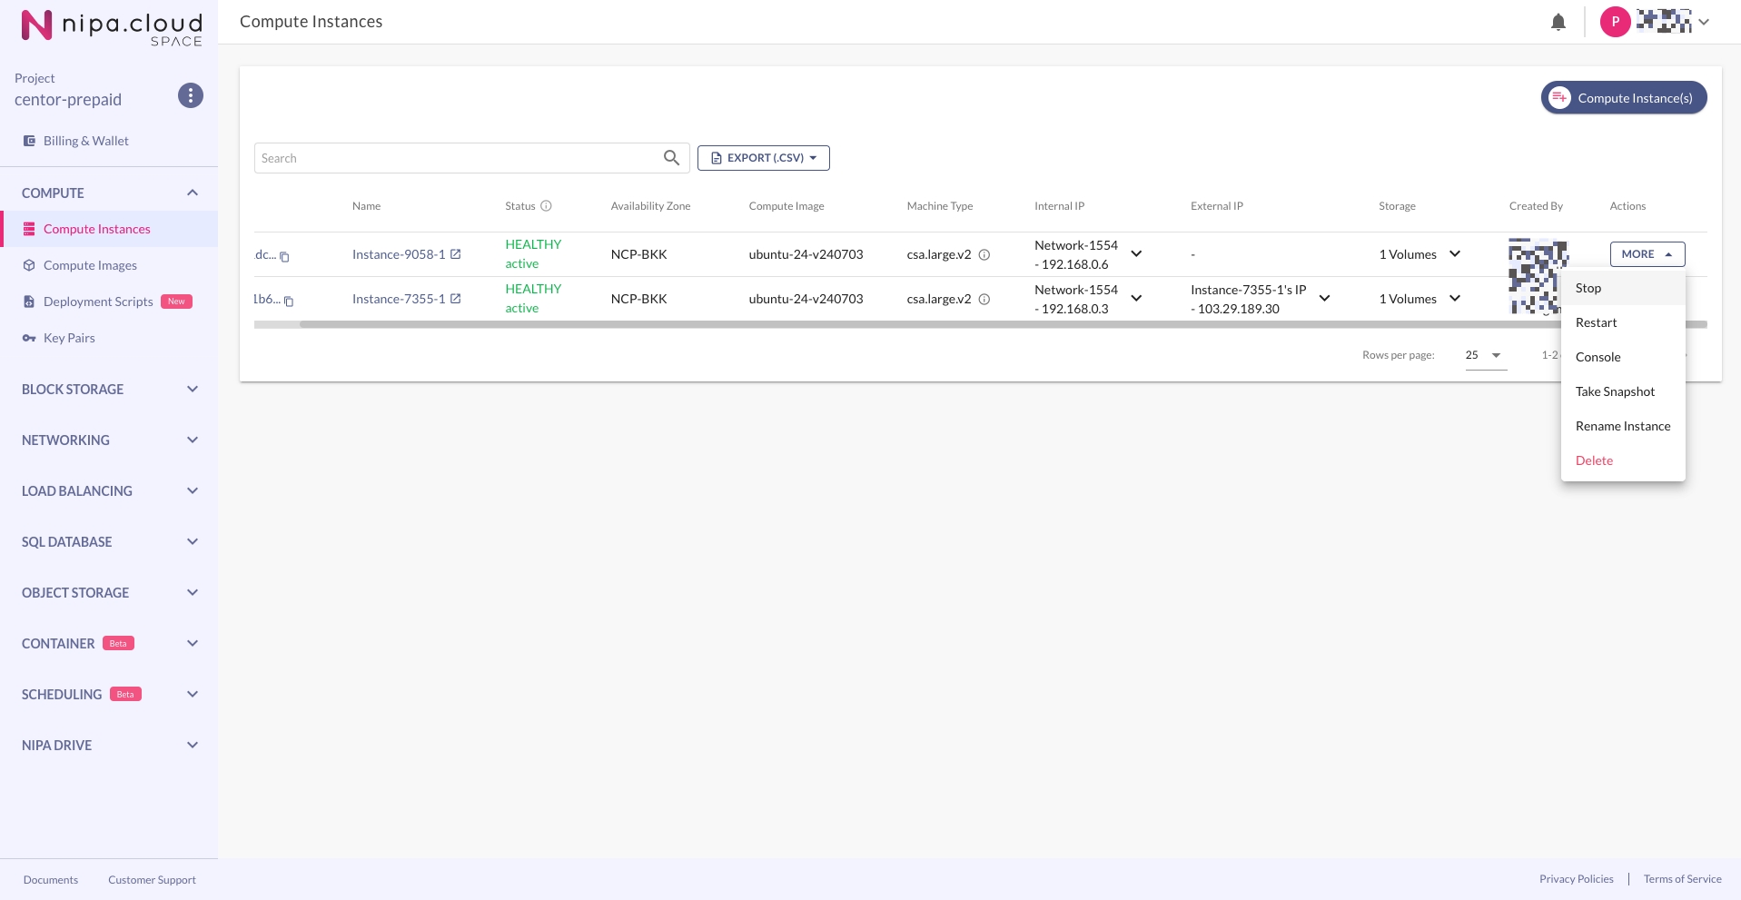Collapse the Compute sidebar section

(192, 193)
